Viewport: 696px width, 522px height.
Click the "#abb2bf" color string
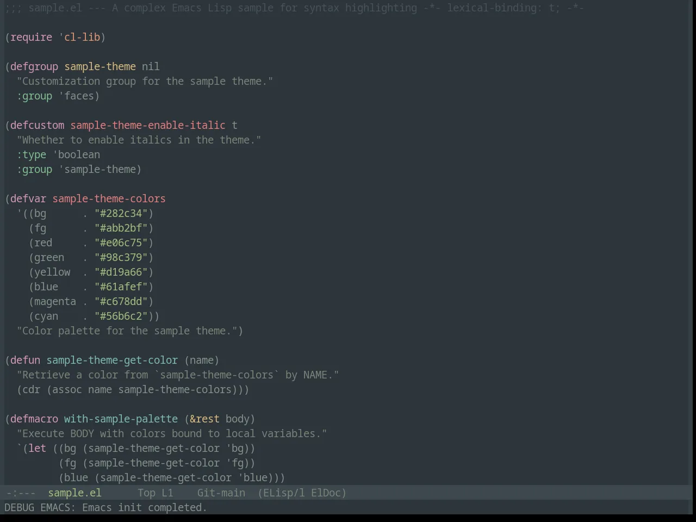121,228
